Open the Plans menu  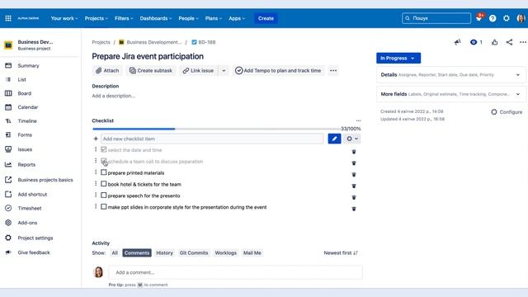[213, 18]
